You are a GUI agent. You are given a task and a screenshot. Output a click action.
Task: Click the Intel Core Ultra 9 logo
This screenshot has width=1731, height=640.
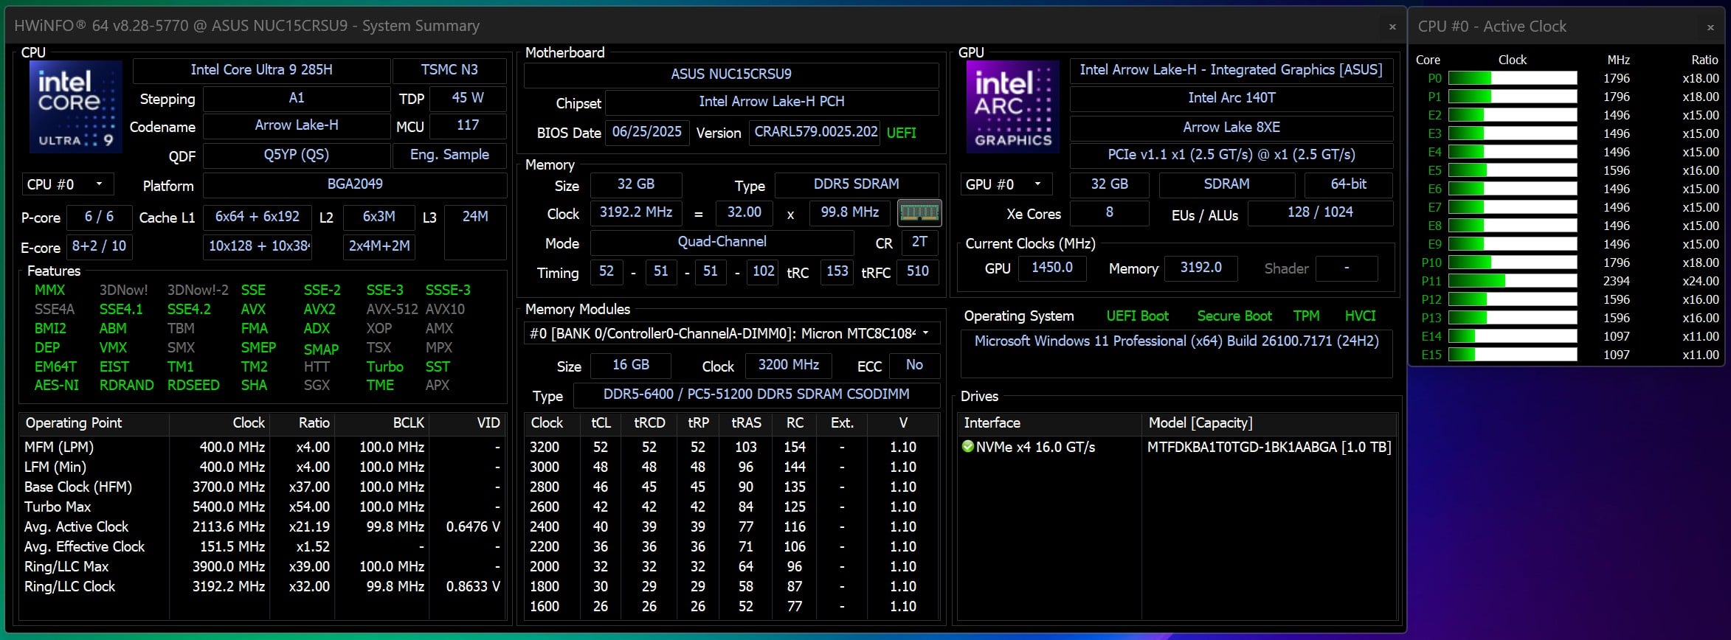pyautogui.click(x=75, y=107)
